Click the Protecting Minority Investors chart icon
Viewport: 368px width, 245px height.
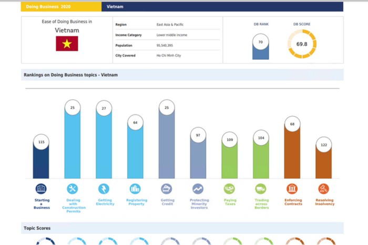click(198, 189)
